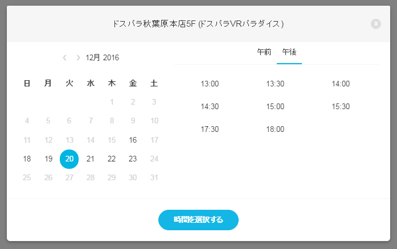Select December 18 on the calendar

(27, 159)
